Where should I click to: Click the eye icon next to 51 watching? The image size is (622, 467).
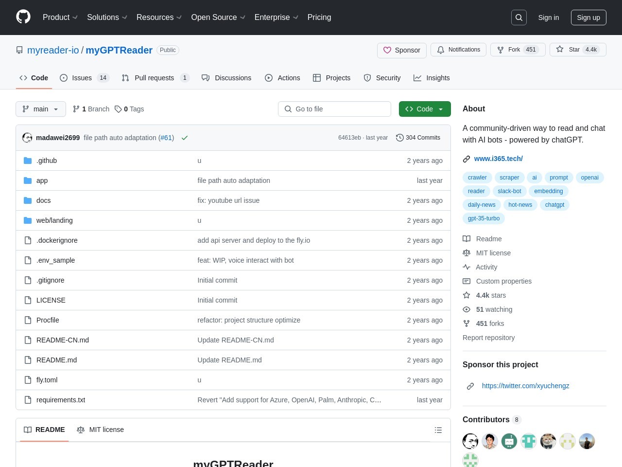[x=466, y=309]
